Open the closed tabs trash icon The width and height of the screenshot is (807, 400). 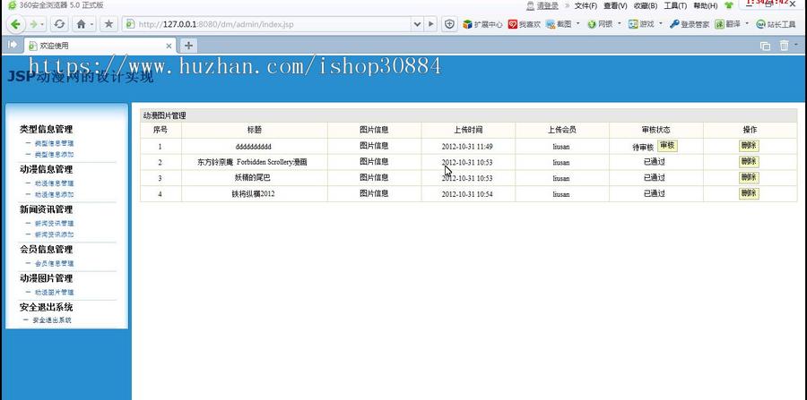784,46
